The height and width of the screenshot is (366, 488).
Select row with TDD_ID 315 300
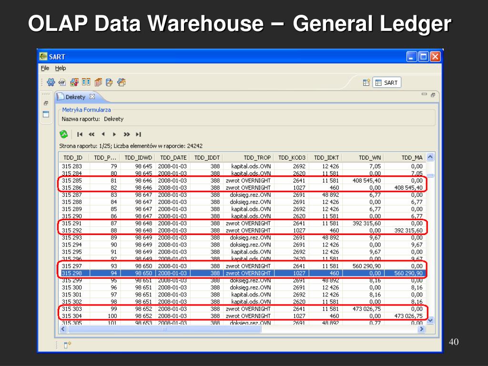[x=243, y=287]
